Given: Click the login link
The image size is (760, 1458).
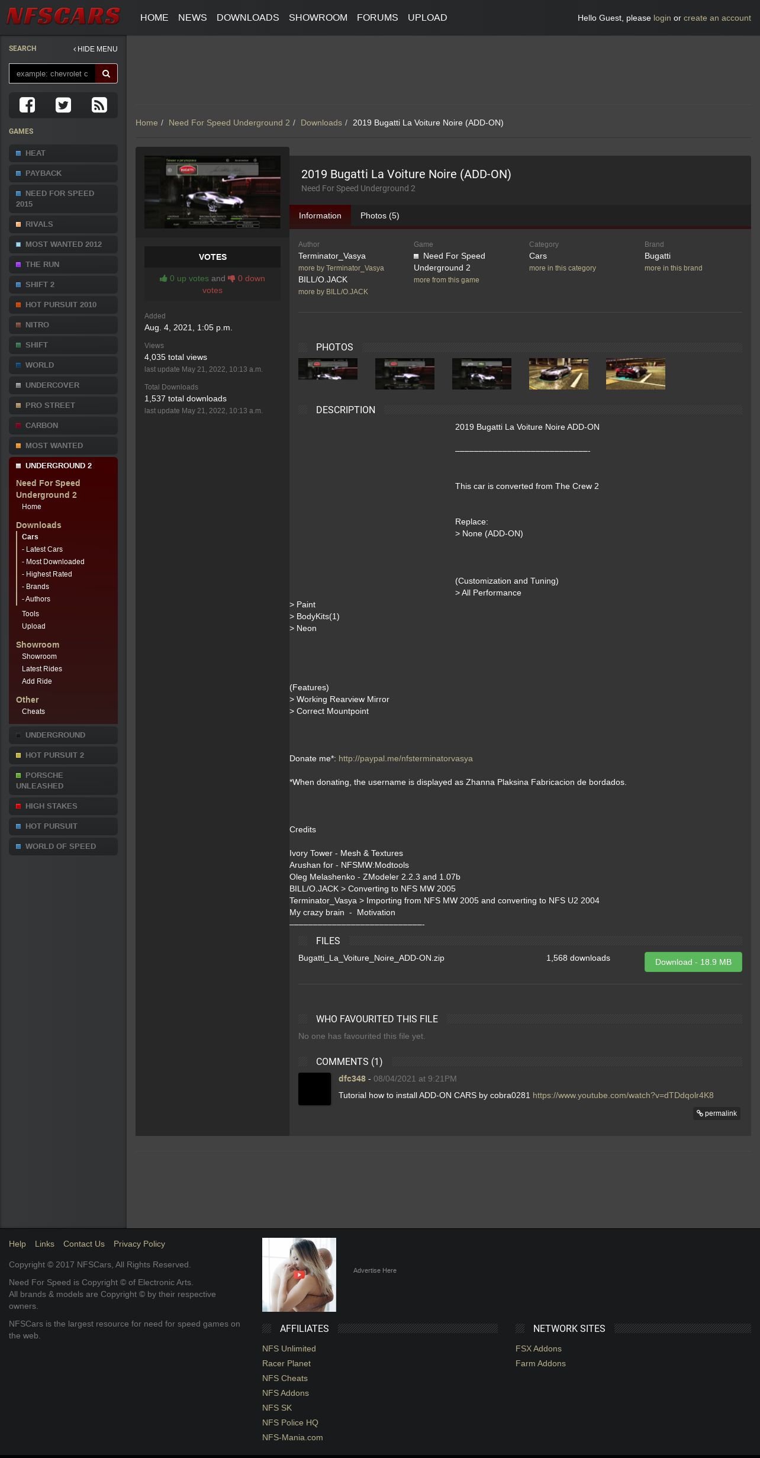Looking at the screenshot, I should pyautogui.click(x=662, y=18).
